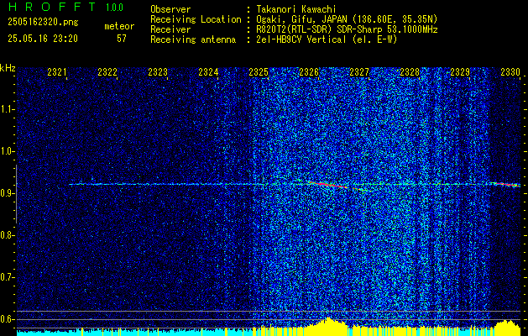Image resolution: width=528 pixels, height=336 pixels.
Task: Click the Receiving antenna line with 2el-HB9CV
Action: (274, 39)
